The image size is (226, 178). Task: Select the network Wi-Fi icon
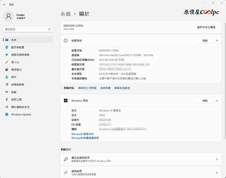(6, 55)
